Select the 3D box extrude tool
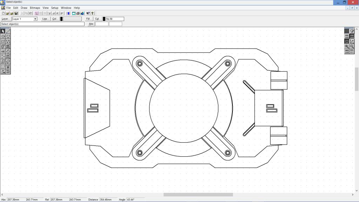Image resolution: width=359 pixels, height=202 pixels. point(8,62)
